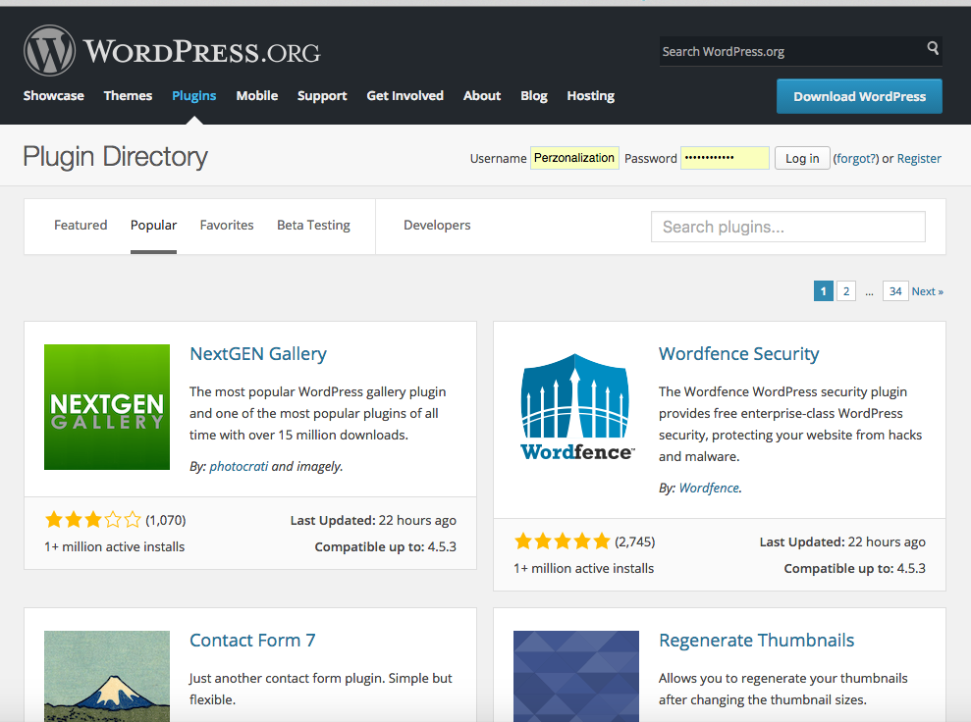Screen dimensions: 971x722
Task: Click into the Username field
Action: coord(574,158)
